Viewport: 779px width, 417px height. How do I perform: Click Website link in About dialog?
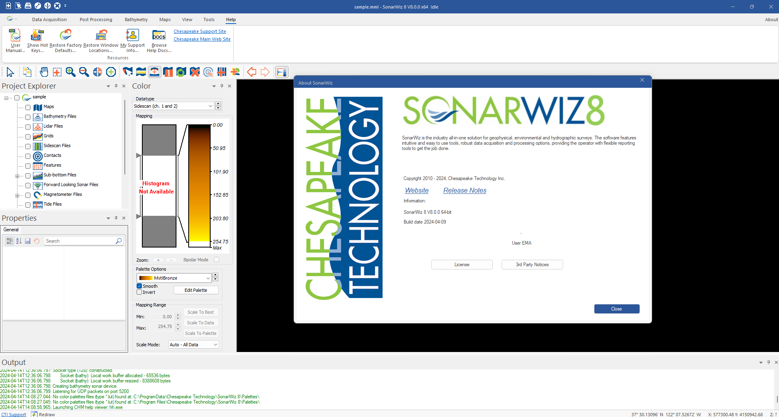pos(417,190)
